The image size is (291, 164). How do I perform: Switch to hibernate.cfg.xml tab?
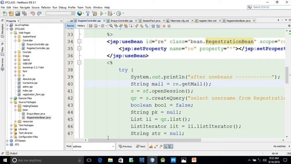[180, 21]
